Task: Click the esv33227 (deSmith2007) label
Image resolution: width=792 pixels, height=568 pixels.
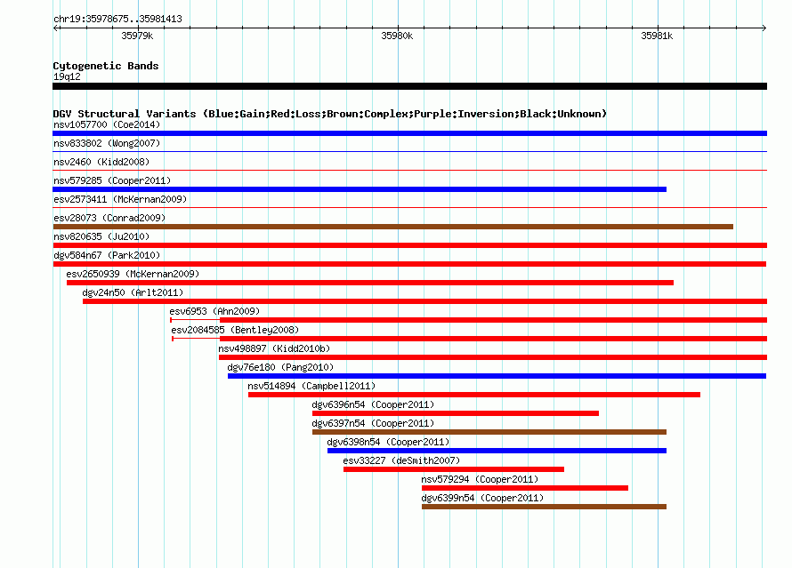Action: [401, 460]
